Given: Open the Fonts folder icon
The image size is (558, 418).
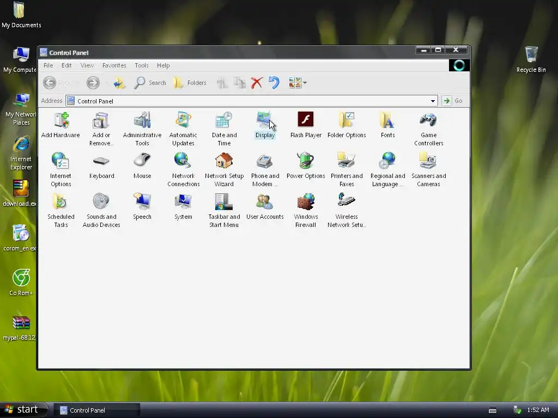Looking at the screenshot, I should [387, 120].
